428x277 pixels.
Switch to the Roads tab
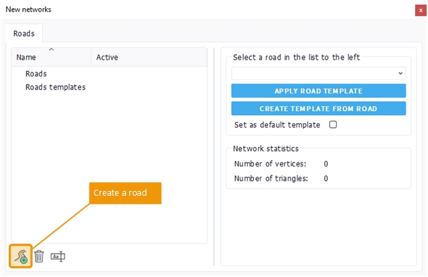click(x=24, y=33)
